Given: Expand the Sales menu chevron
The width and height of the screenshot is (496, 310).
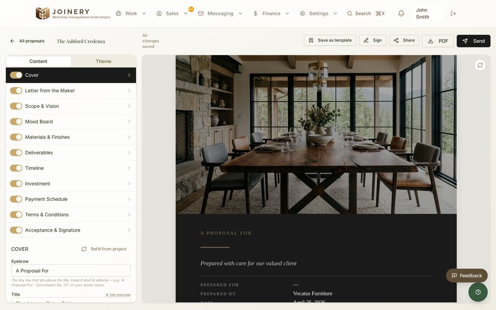Looking at the screenshot, I should point(186,13).
